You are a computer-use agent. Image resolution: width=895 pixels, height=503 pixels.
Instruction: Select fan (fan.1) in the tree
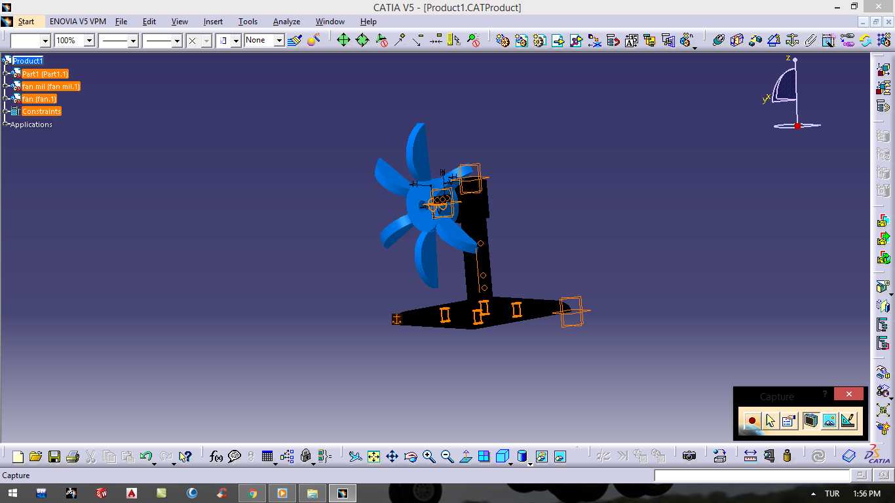click(x=39, y=99)
